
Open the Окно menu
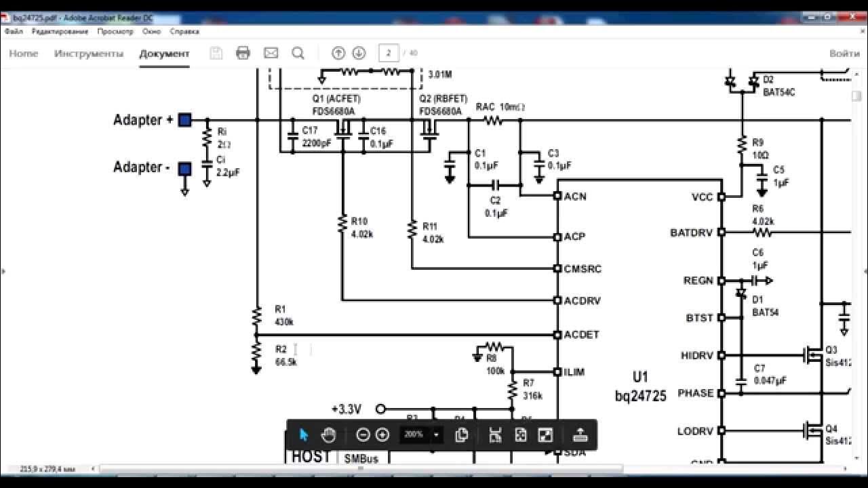tap(152, 31)
